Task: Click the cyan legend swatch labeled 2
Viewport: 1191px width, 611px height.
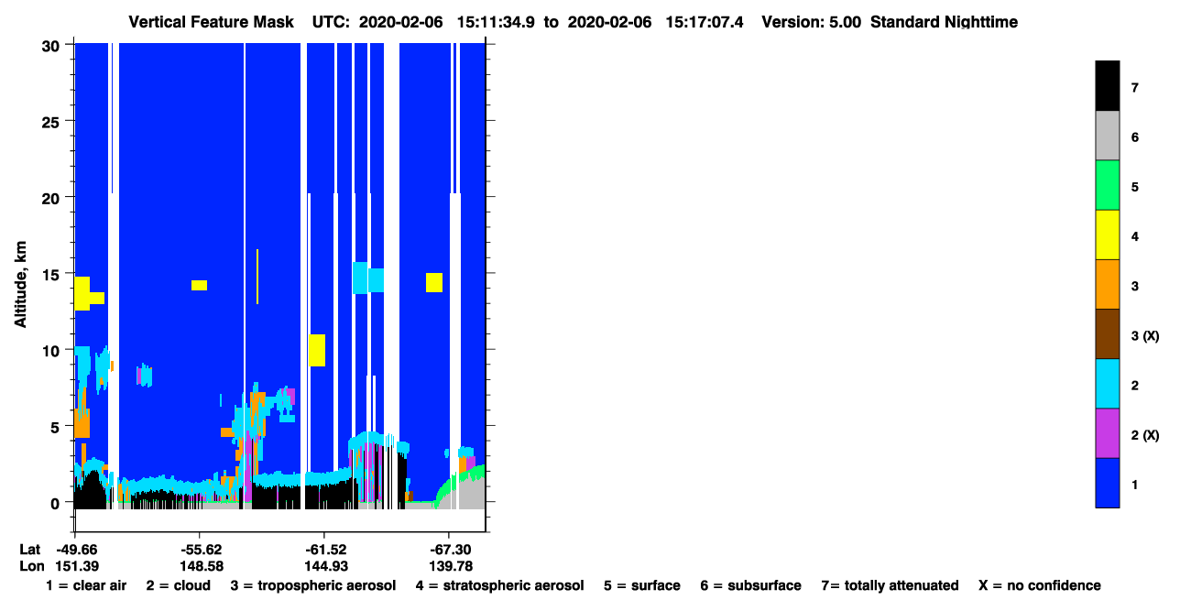Action: pos(1107,383)
